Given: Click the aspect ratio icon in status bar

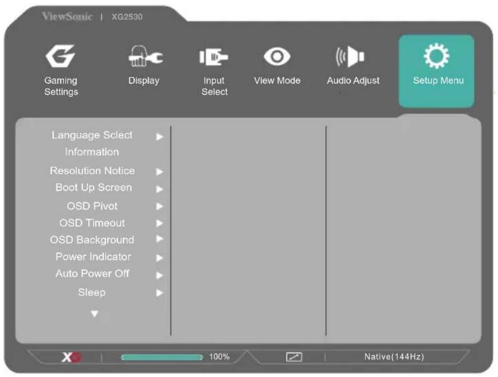Looking at the screenshot, I should [294, 357].
